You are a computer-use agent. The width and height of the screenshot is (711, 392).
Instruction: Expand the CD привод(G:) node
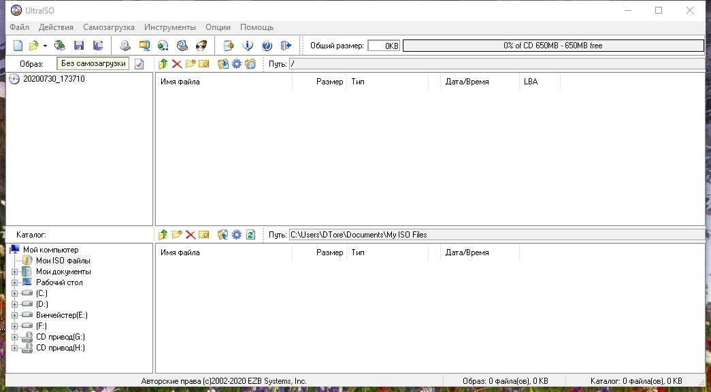[14, 337]
